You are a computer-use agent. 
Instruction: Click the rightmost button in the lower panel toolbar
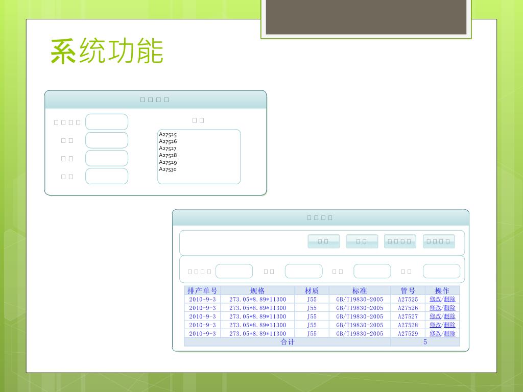click(x=439, y=241)
